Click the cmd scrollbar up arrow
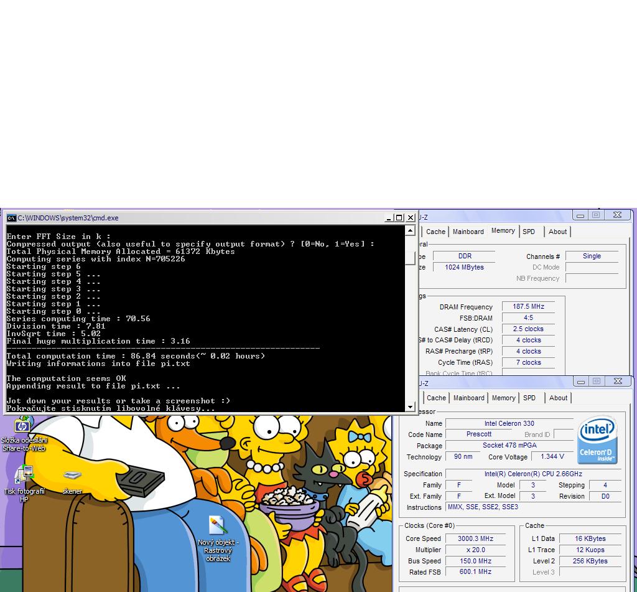This screenshot has width=637, height=592. 410,231
